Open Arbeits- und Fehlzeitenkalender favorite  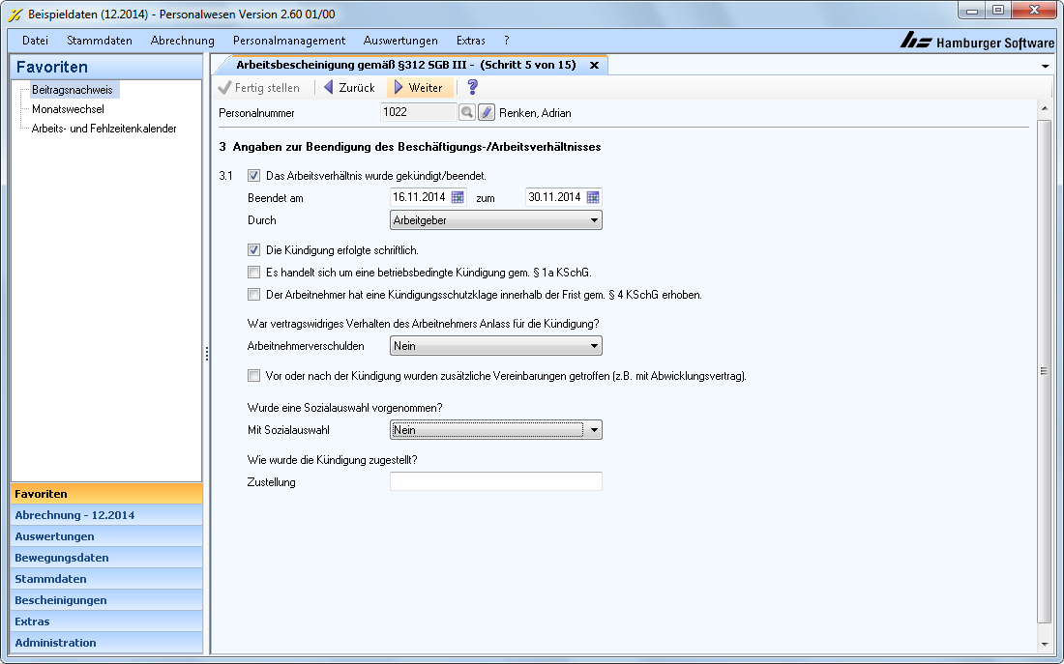(x=103, y=129)
